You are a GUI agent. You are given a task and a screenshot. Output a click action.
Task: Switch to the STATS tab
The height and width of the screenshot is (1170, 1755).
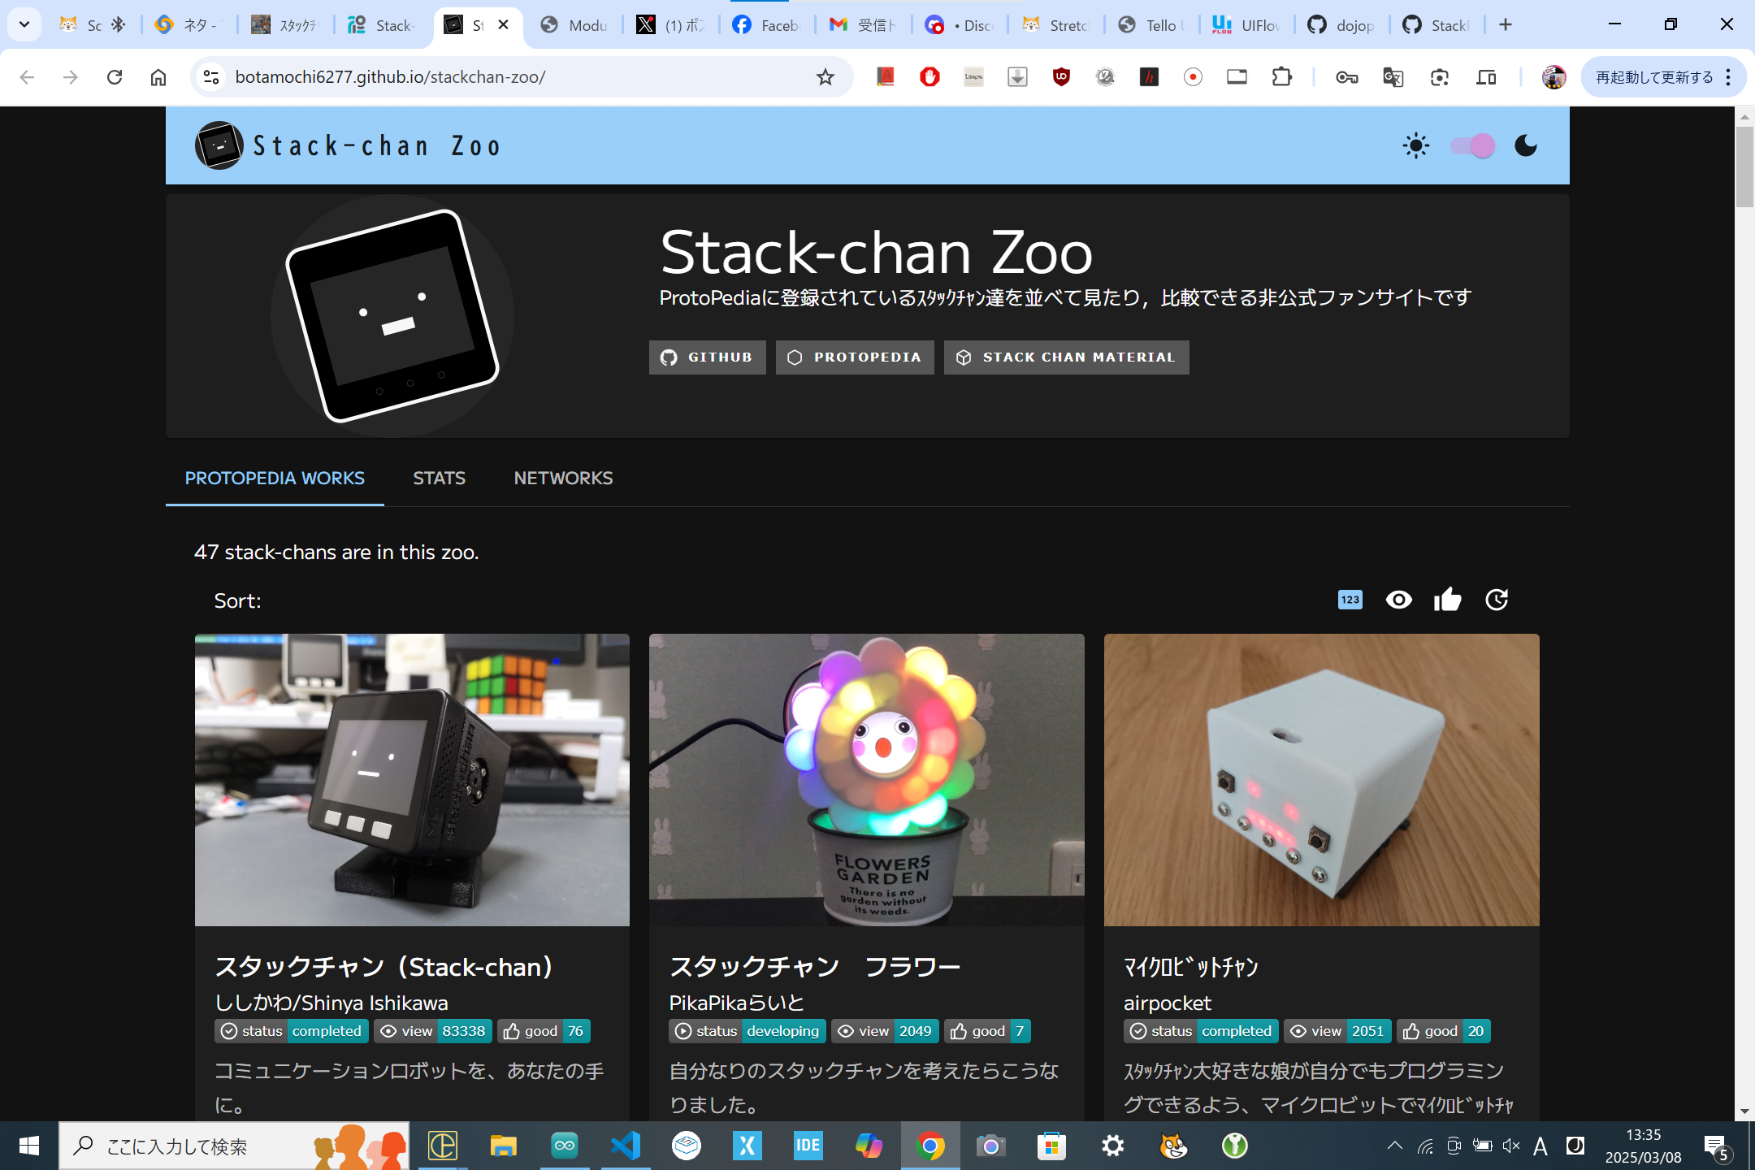[439, 479]
